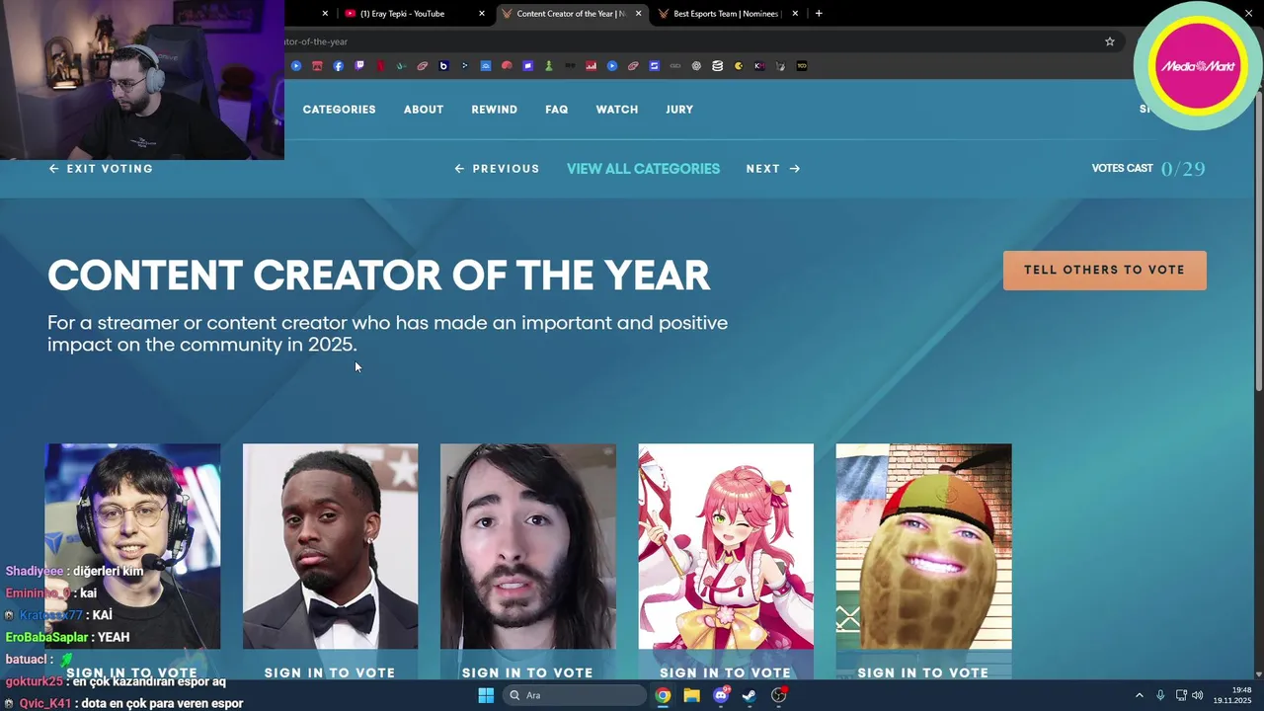Open the Jury page
Viewport: 1264px width, 711px height.
click(679, 110)
